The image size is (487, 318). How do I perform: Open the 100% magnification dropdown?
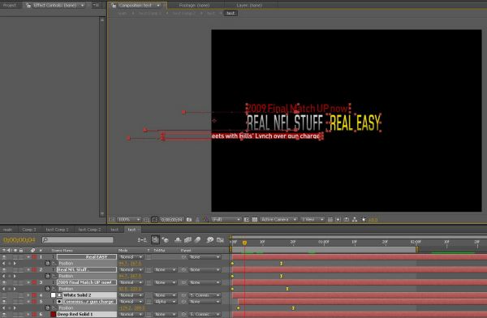pos(129,220)
